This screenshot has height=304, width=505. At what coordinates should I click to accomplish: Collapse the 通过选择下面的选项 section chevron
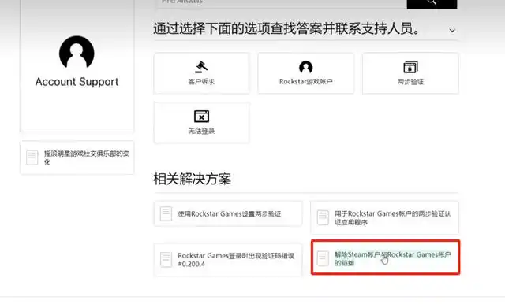[452, 31]
